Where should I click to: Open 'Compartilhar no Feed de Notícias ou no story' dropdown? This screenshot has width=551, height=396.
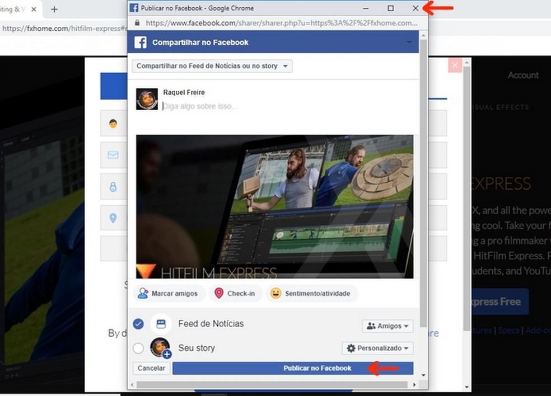[212, 66]
